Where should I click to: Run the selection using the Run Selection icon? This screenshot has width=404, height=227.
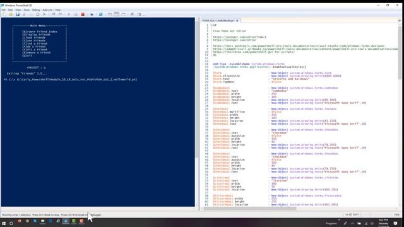(76, 14)
